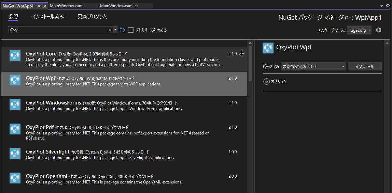Click version 2.0.0 of OxyPlot.OpenXml
This screenshot has width=392, height=193.
(233, 176)
